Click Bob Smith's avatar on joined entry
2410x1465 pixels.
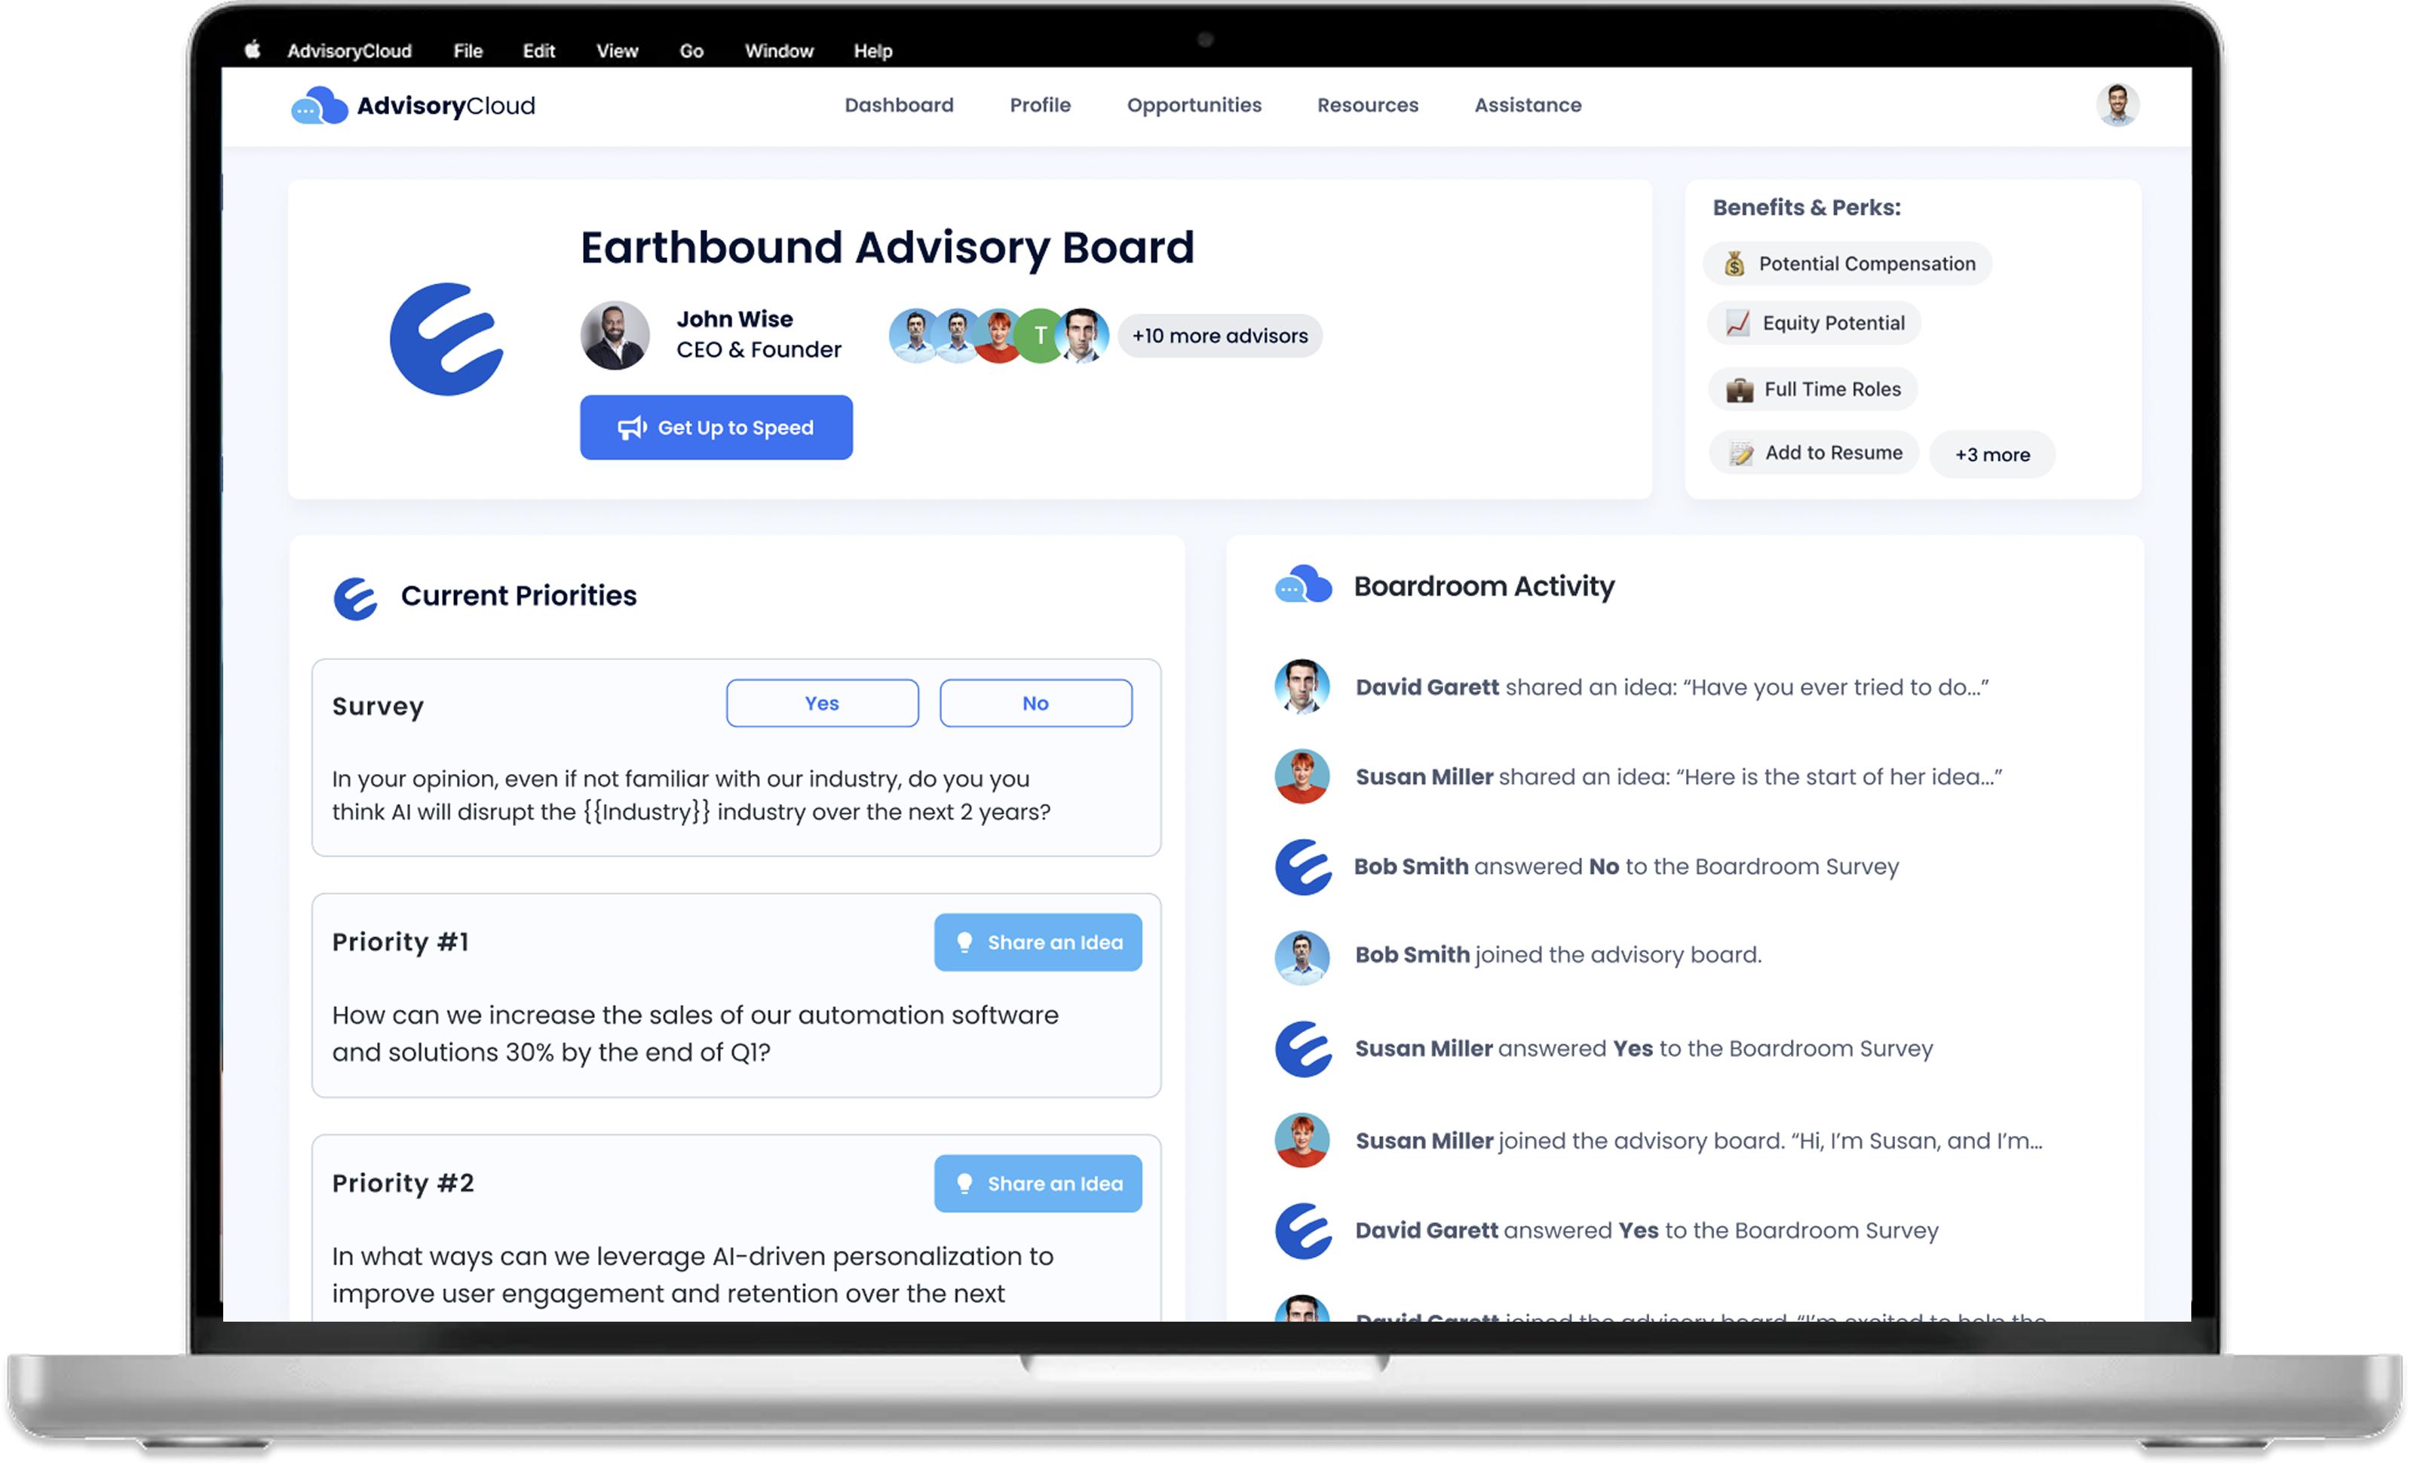coord(1302,957)
